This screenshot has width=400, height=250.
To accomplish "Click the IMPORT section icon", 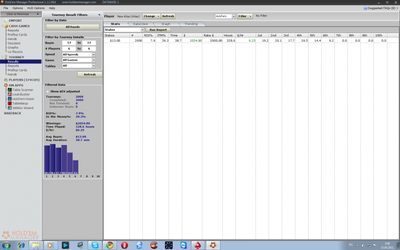I will 6,21.
